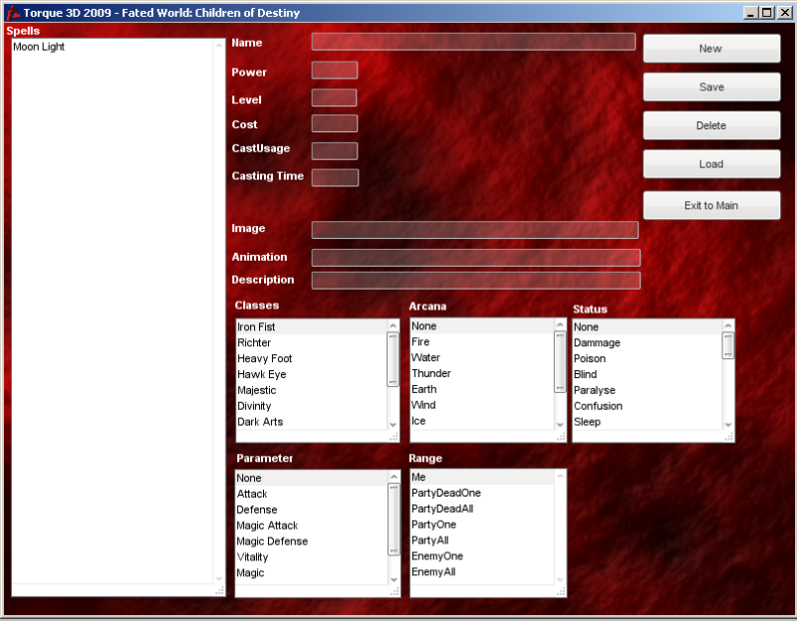The image size is (797, 621).
Task: Click the Torque logo icon in the title bar
Action: [x=11, y=12]
